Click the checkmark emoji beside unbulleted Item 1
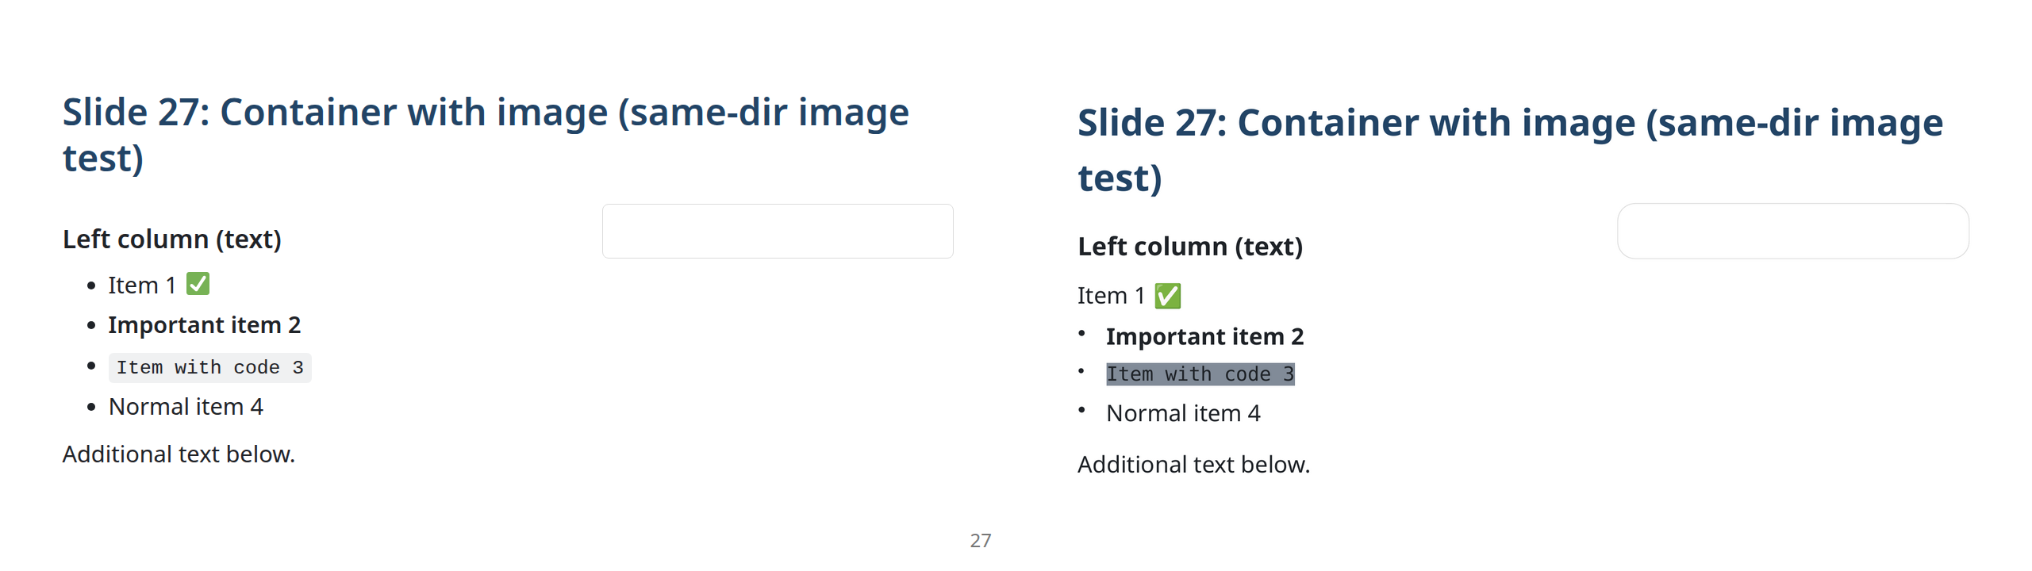This screenshot has height=571, width=2032. pyautogui.click(x=1167, y=296)
